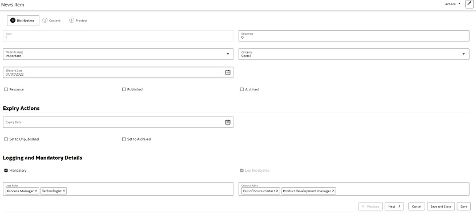The height and width of the screenshot is (215, 476).
Task: Uncheck the Mandatory checkbox
Action: pyautogui.click(x=6, y=171)
